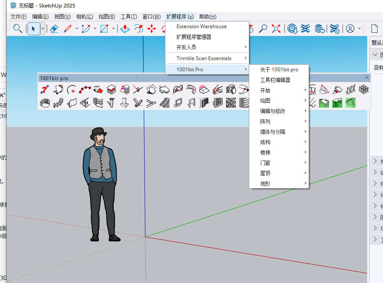Expand 楼梯 submenu
This screenshot has height=283, width=383.
pos(279,152)
